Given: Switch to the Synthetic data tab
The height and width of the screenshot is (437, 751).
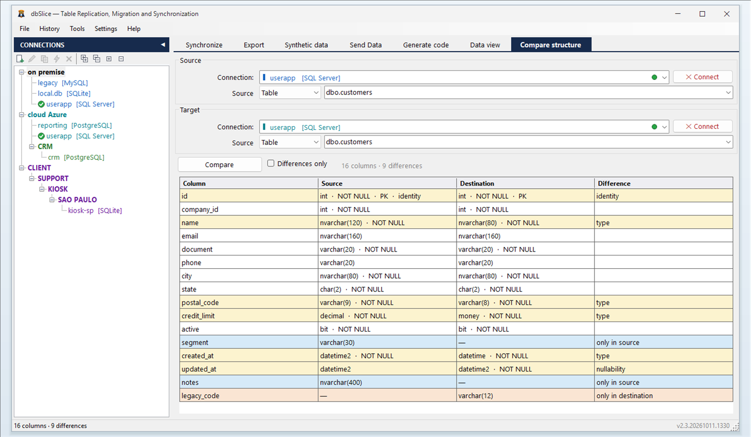Looking at the screenshot, I should coord(306,45).
